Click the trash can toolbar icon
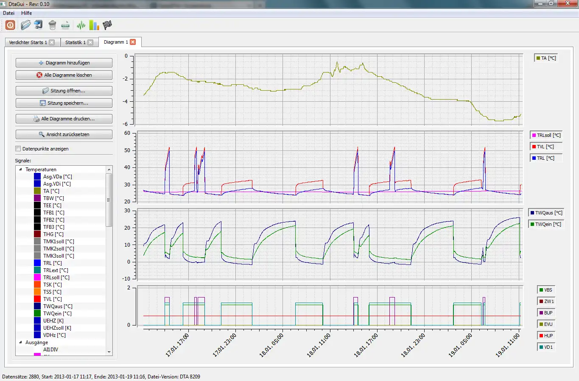Viewport: 579px width, 381px height. click(52, 25)
